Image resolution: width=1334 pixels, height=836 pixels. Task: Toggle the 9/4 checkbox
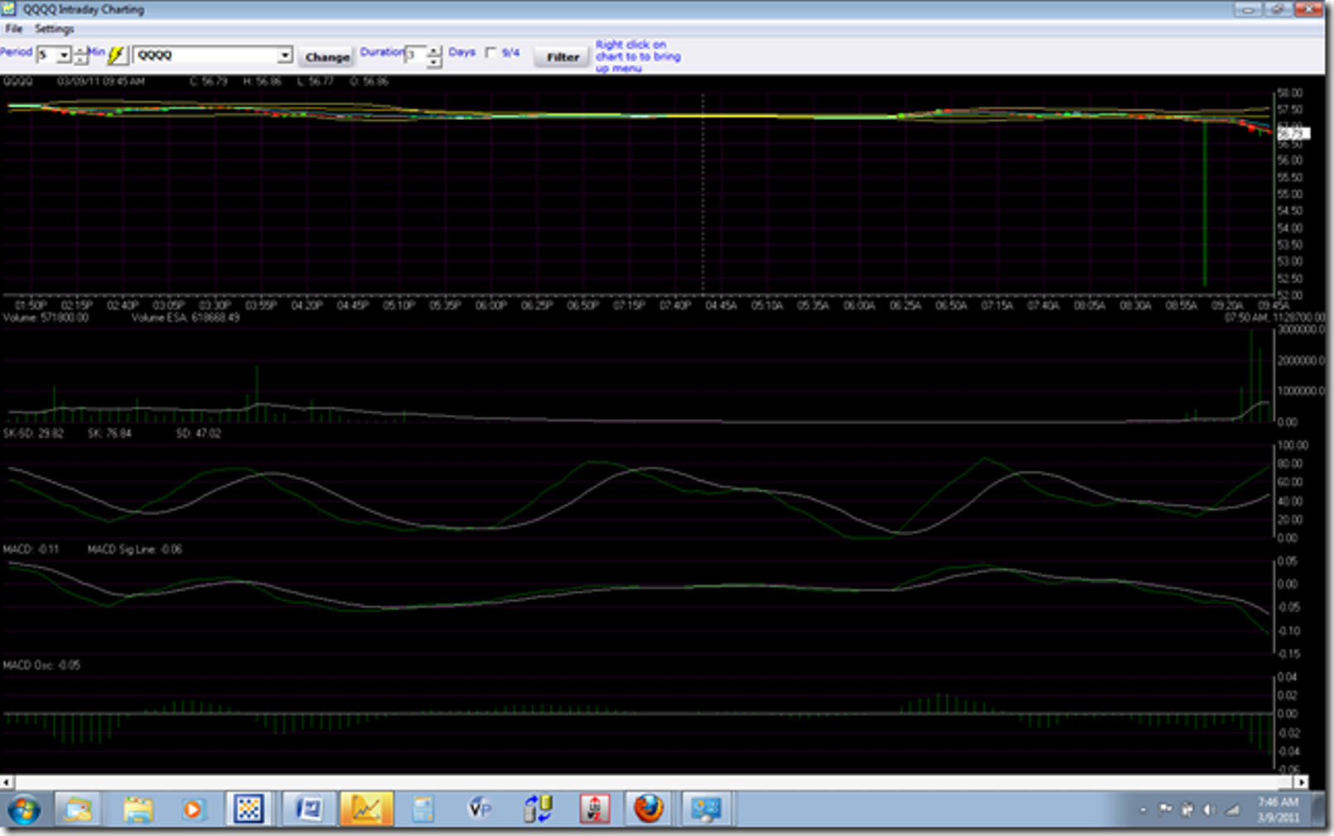click(x=491, y=52)
